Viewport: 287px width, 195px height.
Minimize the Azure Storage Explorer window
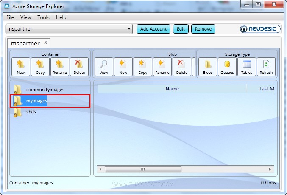(247, 5)
